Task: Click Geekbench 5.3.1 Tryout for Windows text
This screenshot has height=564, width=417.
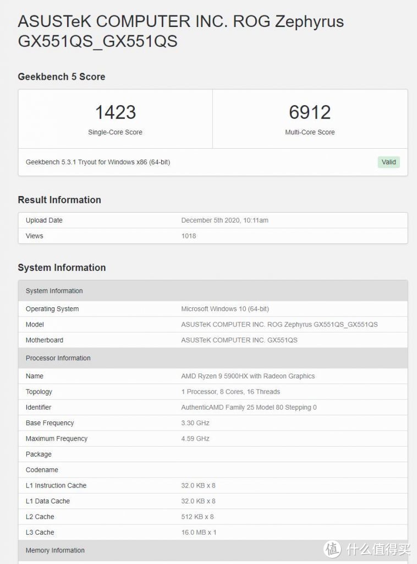Action: pyautogui.click(x=98, y=162)
